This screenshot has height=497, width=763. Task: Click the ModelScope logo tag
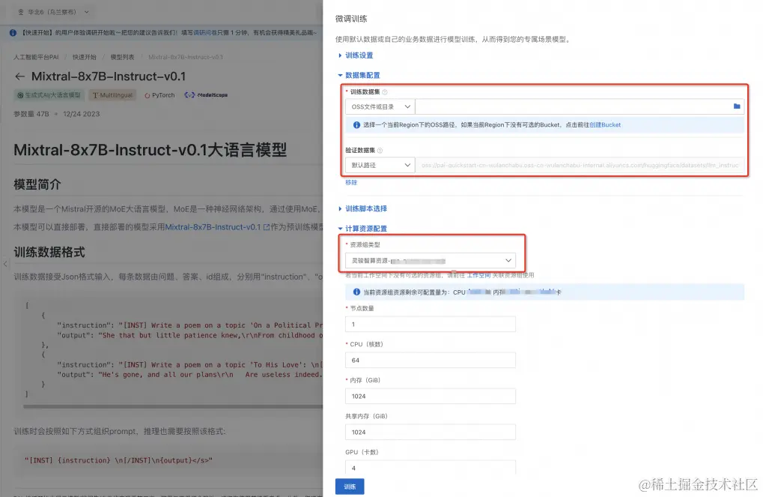coord(207,95)
